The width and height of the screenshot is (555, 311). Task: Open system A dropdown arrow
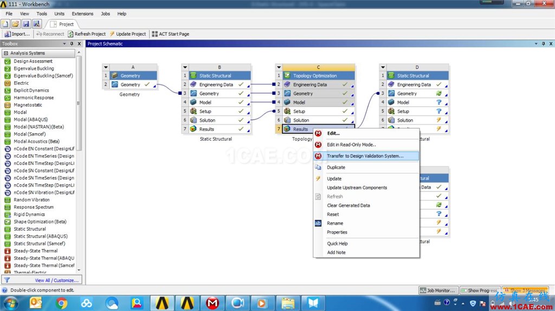pyautogui.click(x=106, y=67)
